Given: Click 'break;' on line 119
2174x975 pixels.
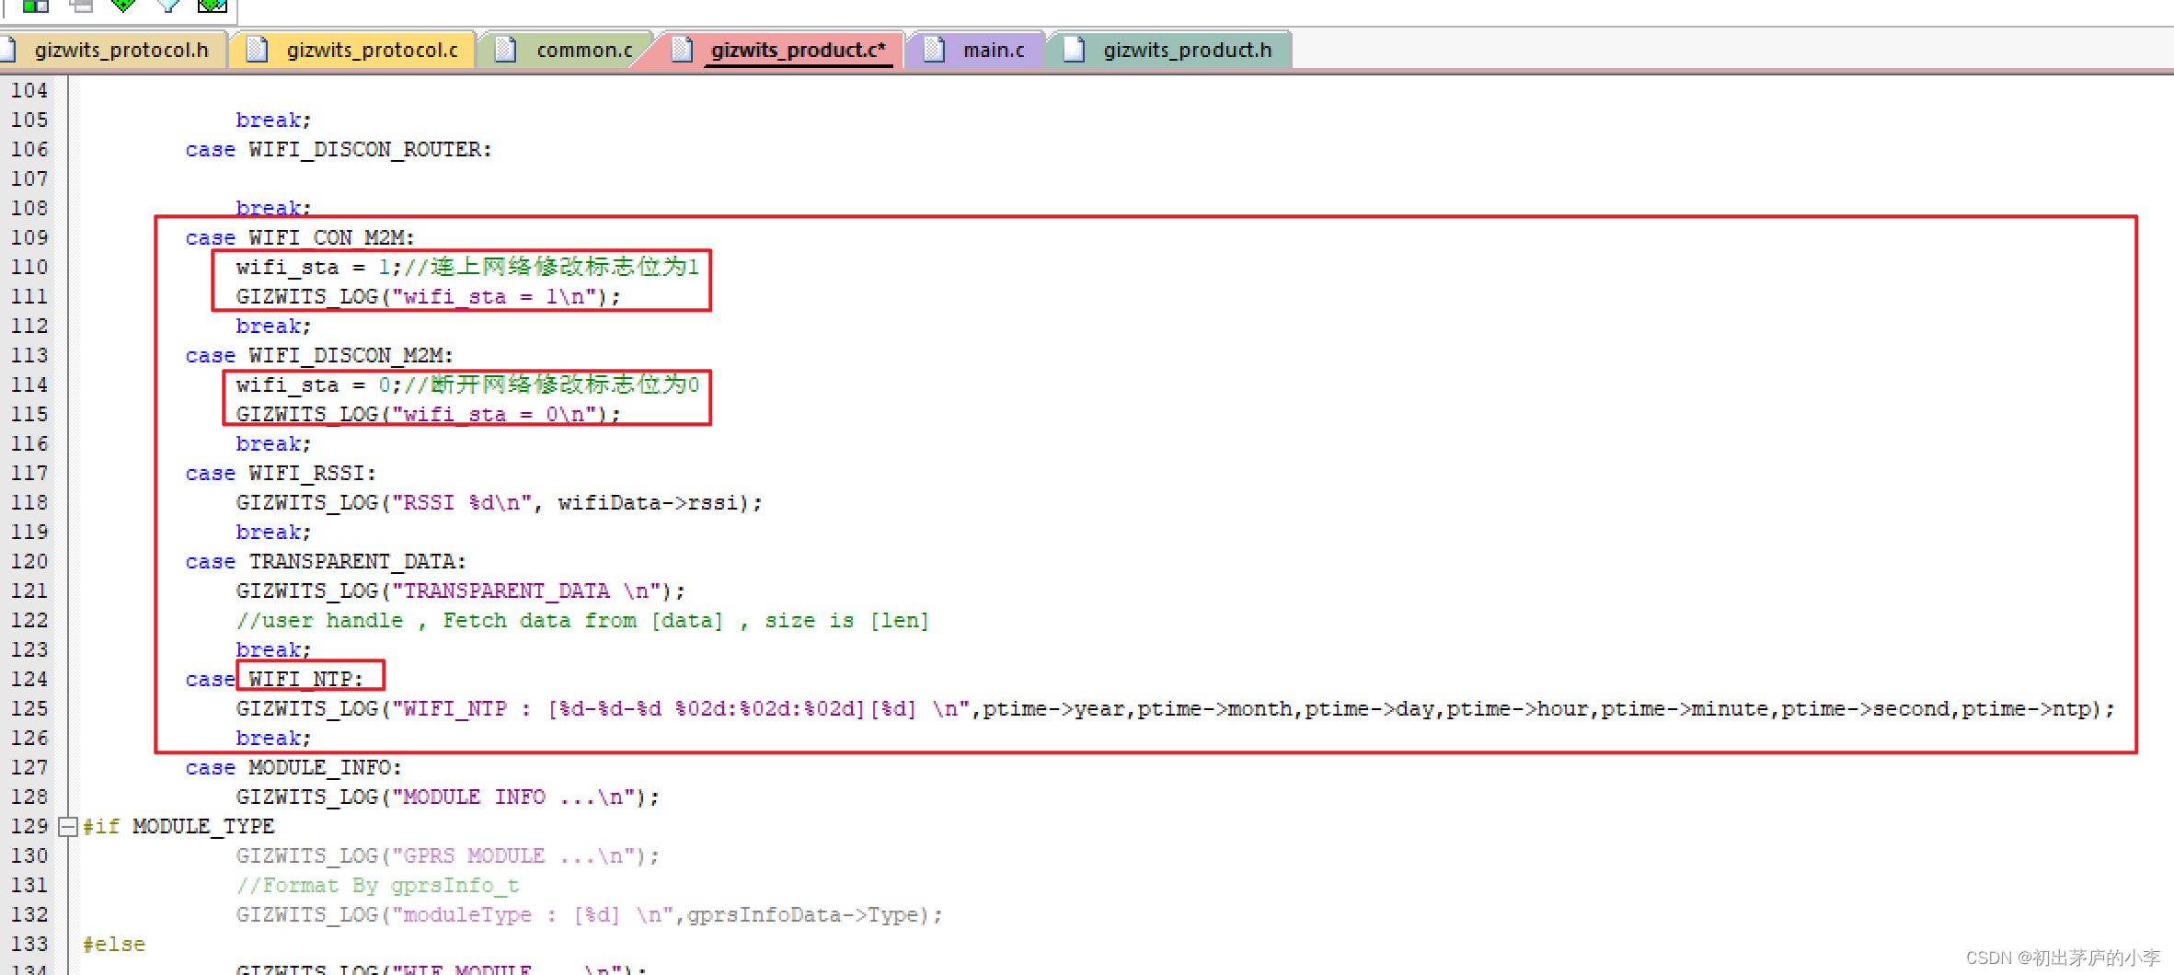Looking at the screenshot, I should tap(274, 532).
